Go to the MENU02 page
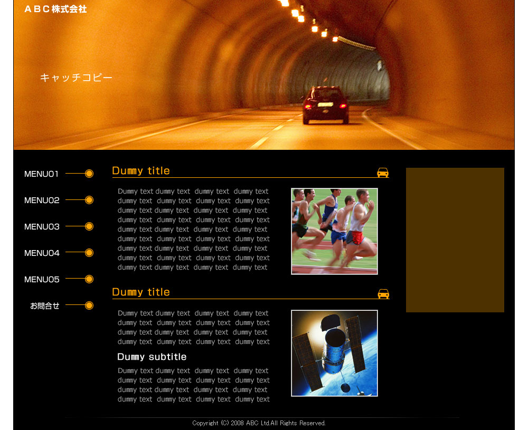 click(x=42, y=200)
